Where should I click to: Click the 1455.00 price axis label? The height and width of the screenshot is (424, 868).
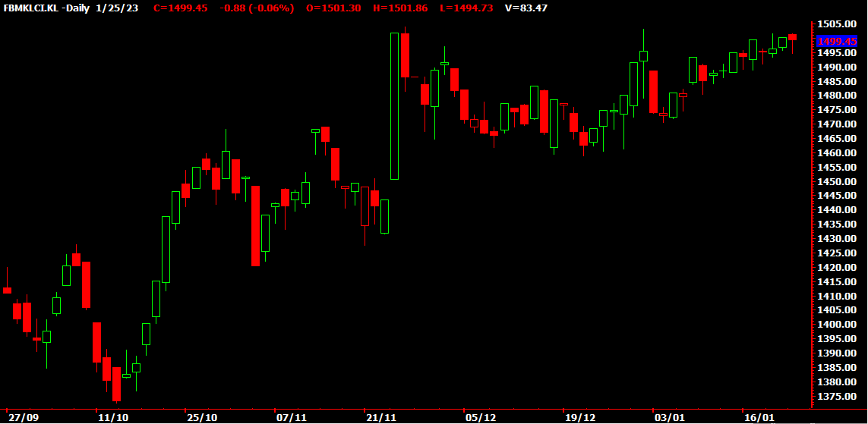point(838,168)
